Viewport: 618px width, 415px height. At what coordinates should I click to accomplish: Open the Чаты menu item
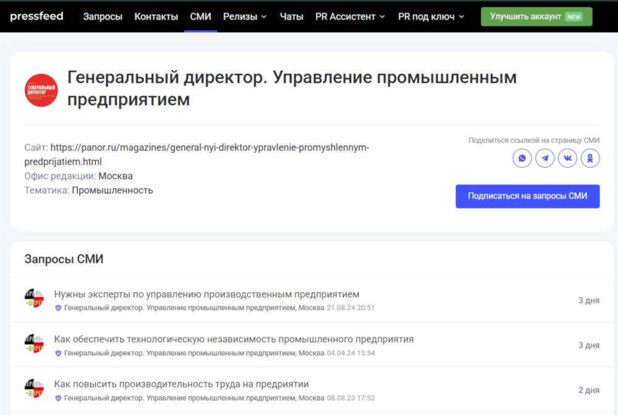click(x=291, y=17)
